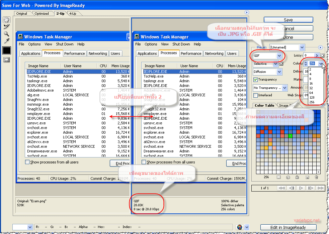Toggle slices visibility button

pos(7,60)
